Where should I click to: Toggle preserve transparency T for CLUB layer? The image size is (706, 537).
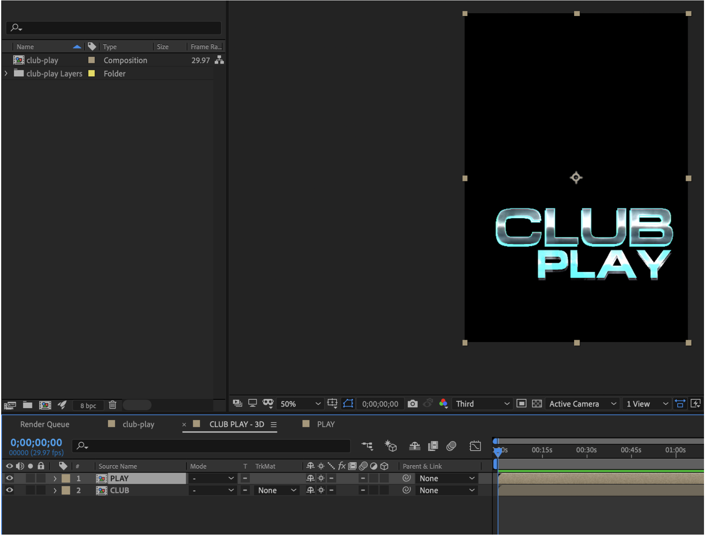point(245,490)
